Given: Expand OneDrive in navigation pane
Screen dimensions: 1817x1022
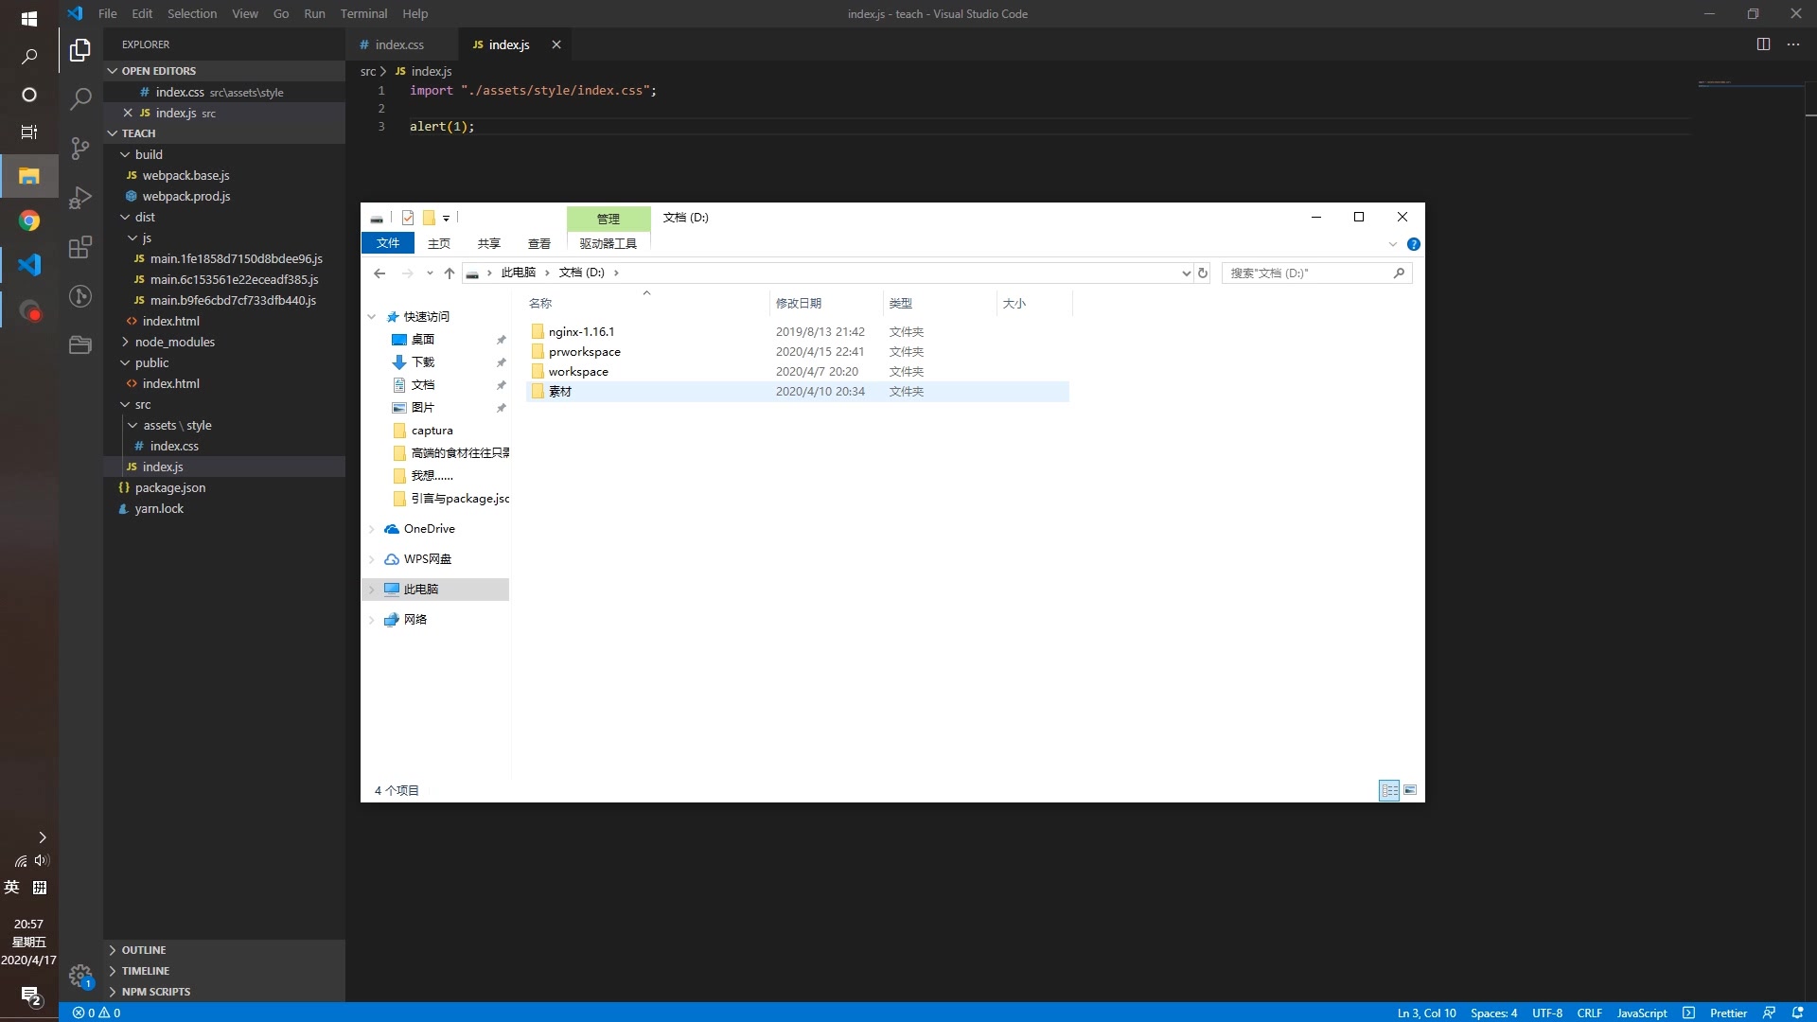Looking at the screenshot, I should tap(371, 529).
